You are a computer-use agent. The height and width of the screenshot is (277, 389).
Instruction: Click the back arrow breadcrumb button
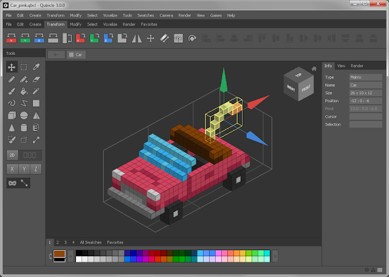pyautogui.click(x=57, y=55)
